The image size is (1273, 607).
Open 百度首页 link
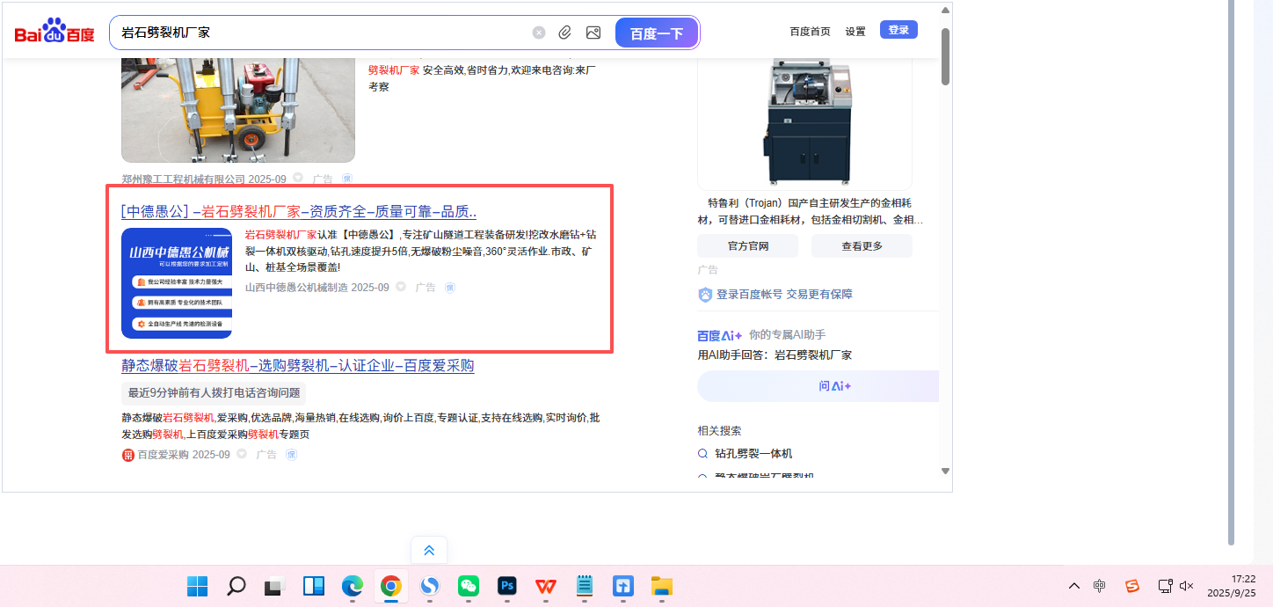coord(810,31)
